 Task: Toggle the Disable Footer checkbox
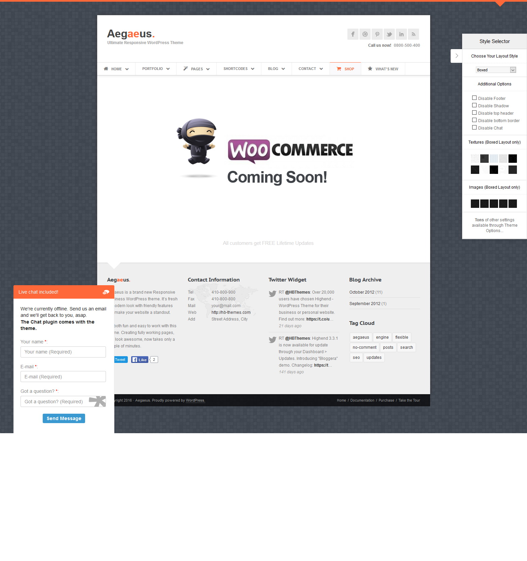click(474, 98)
